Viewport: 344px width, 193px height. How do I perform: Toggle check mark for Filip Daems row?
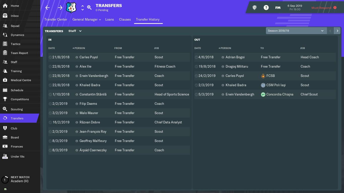click(x=50, y=104)
